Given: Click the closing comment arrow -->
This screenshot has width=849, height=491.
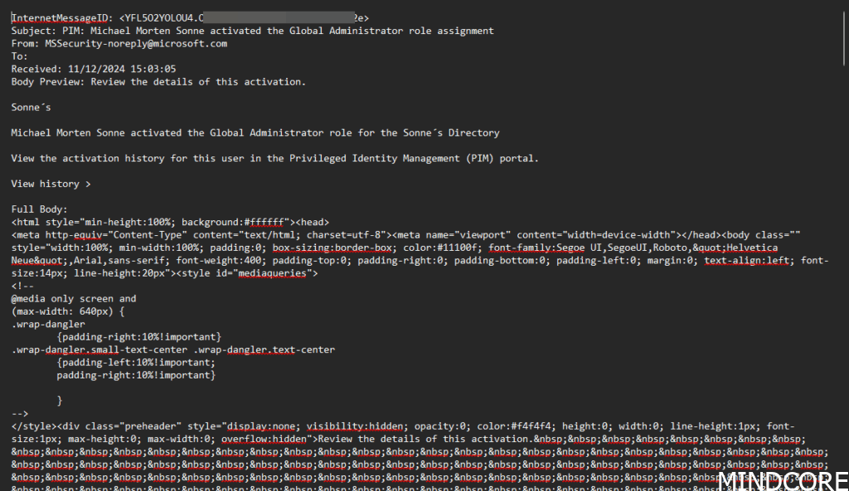Looking at the screenshot, I should pos(20,413).
